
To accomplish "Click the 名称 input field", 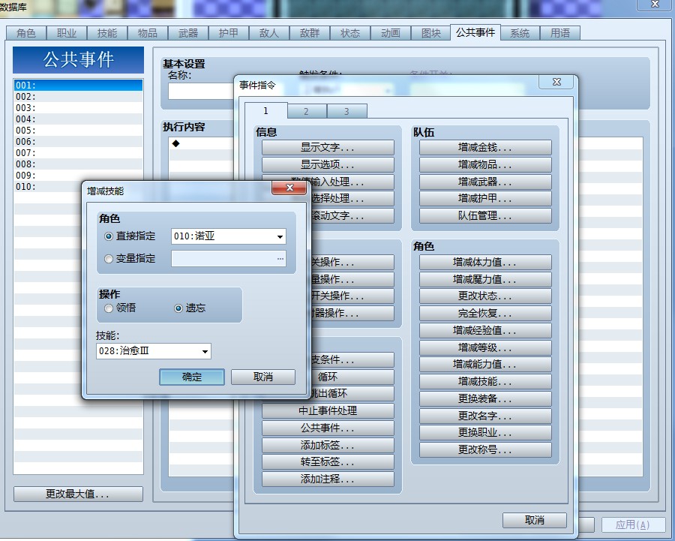I will (x=201, y=92).
